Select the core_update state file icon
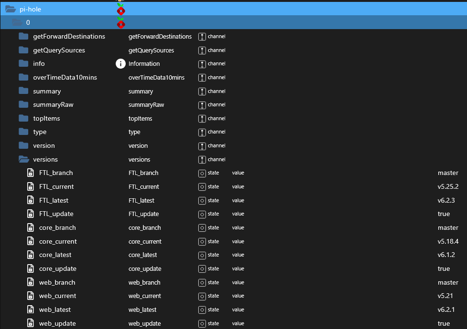The height and width of the screenshot is (329, 467). pos(31,268)
